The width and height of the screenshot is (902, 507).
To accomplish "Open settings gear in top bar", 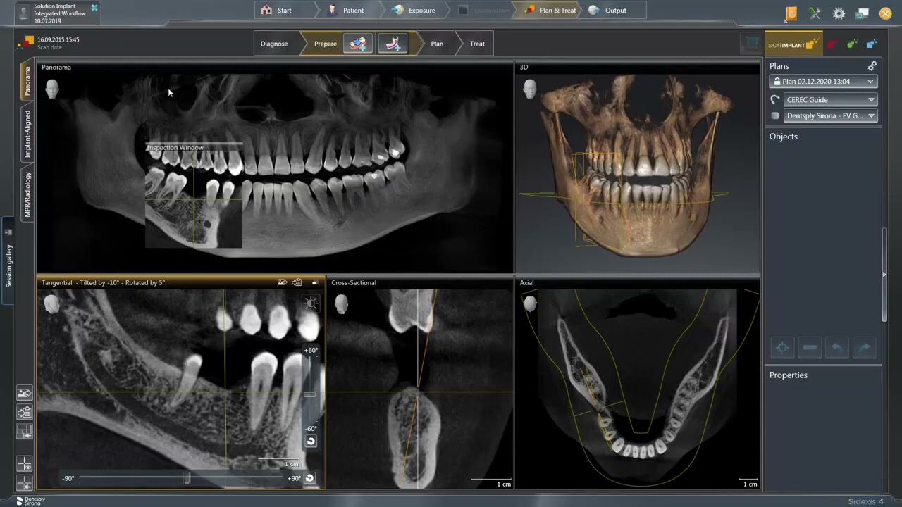I will coord(839,13).
